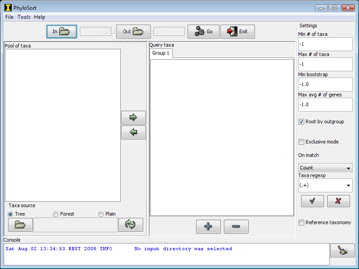The width and height of the screenshot is (359, 269).
Task: Click inside the Pool of taxa list
Action: tap(63, 126)
